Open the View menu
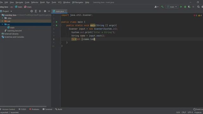 [x=12, y=2]
